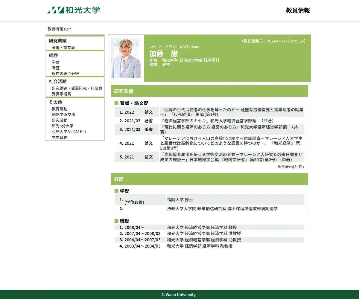Open 和光大学リポジトリ sidebar link
Viewport: 359px width, 299px height.
(69, 132)
